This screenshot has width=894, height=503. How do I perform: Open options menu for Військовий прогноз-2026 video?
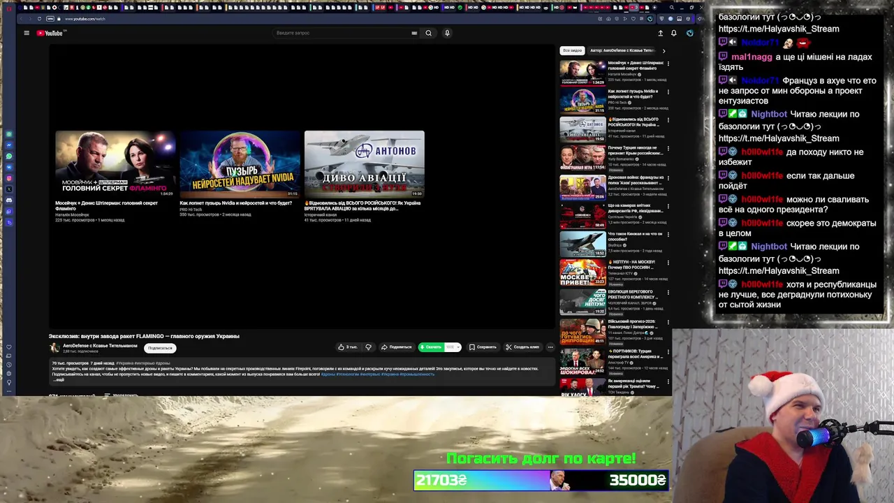[x=668, y=321]
